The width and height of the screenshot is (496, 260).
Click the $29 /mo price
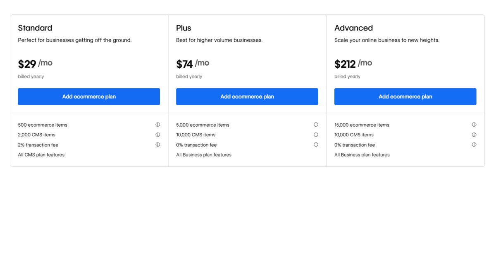coord(35,64)
